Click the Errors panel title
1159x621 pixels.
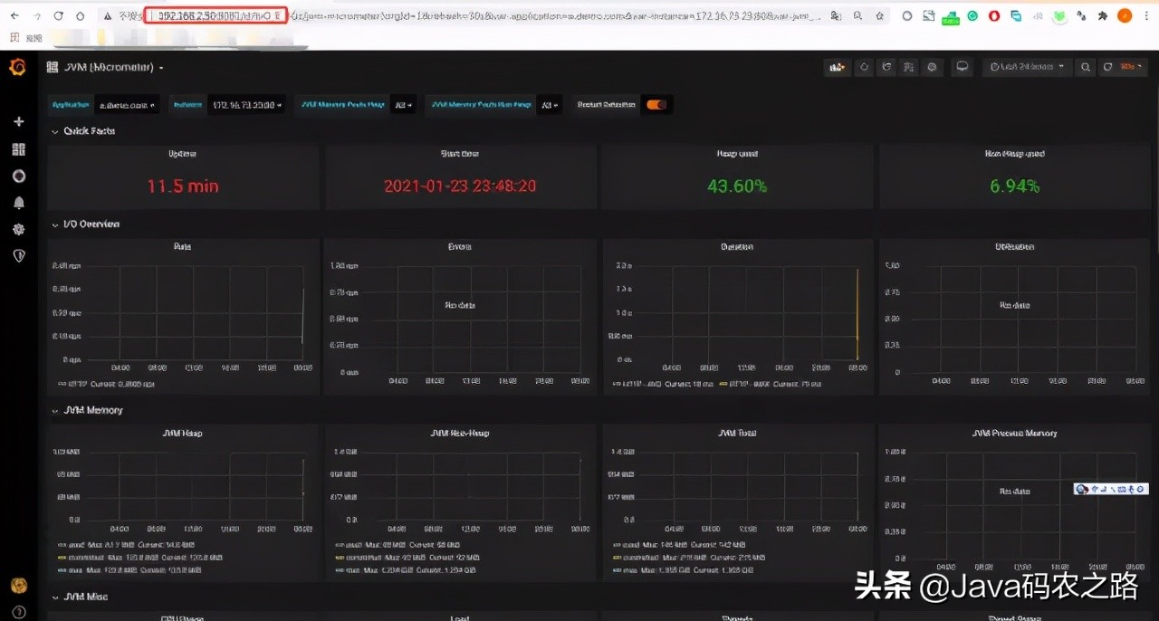pyautogui.click(x=461, y=246)
